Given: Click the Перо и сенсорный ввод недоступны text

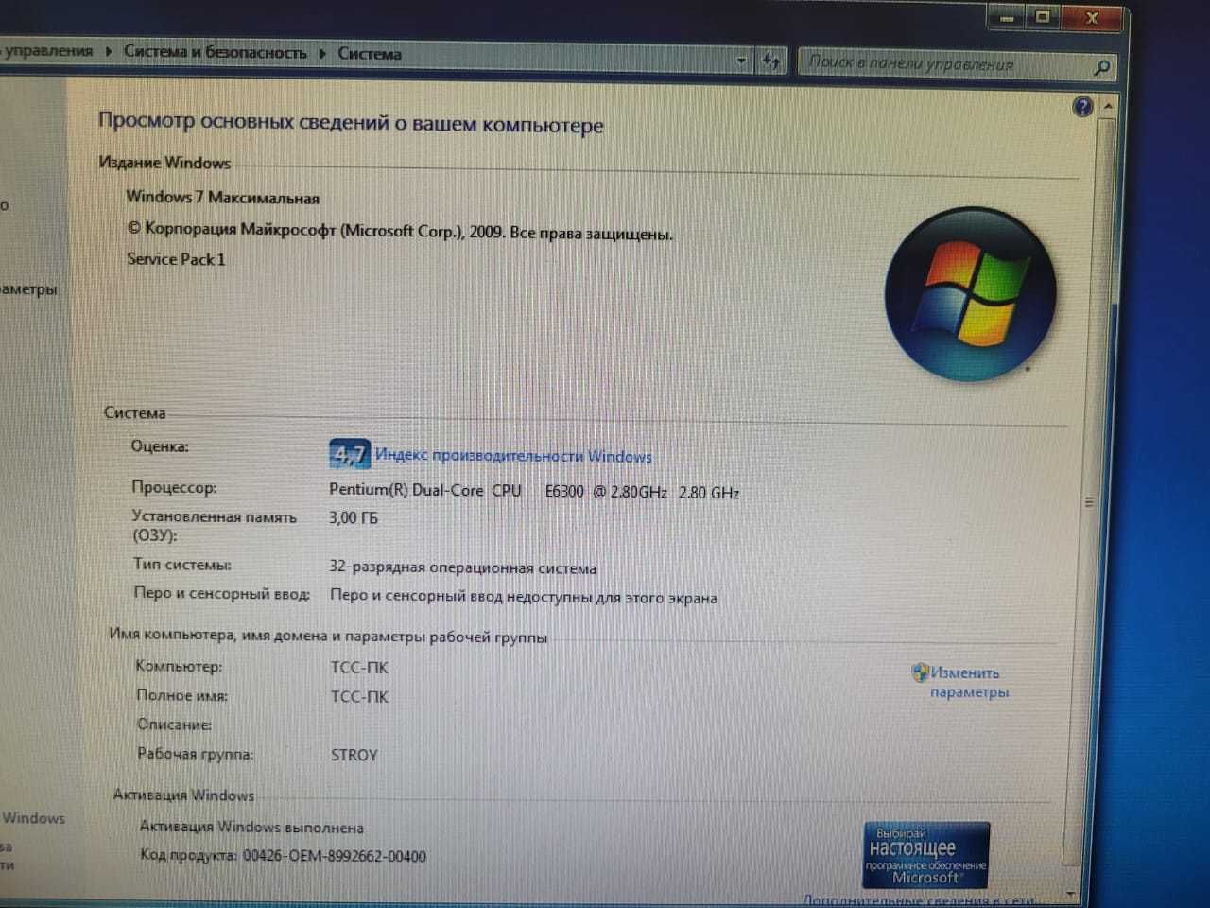Looking at the screenshot, I should point(524,597).
